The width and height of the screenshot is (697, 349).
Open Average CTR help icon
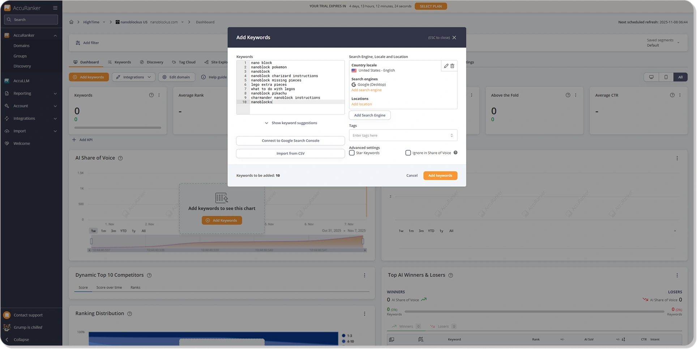click(x=672, y=95)
